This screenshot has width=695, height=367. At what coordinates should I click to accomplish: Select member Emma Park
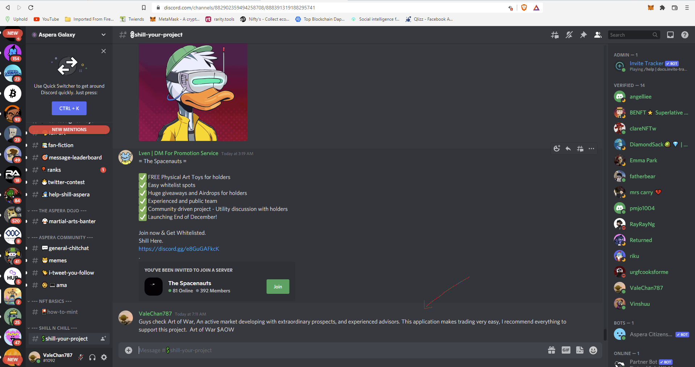652,160
